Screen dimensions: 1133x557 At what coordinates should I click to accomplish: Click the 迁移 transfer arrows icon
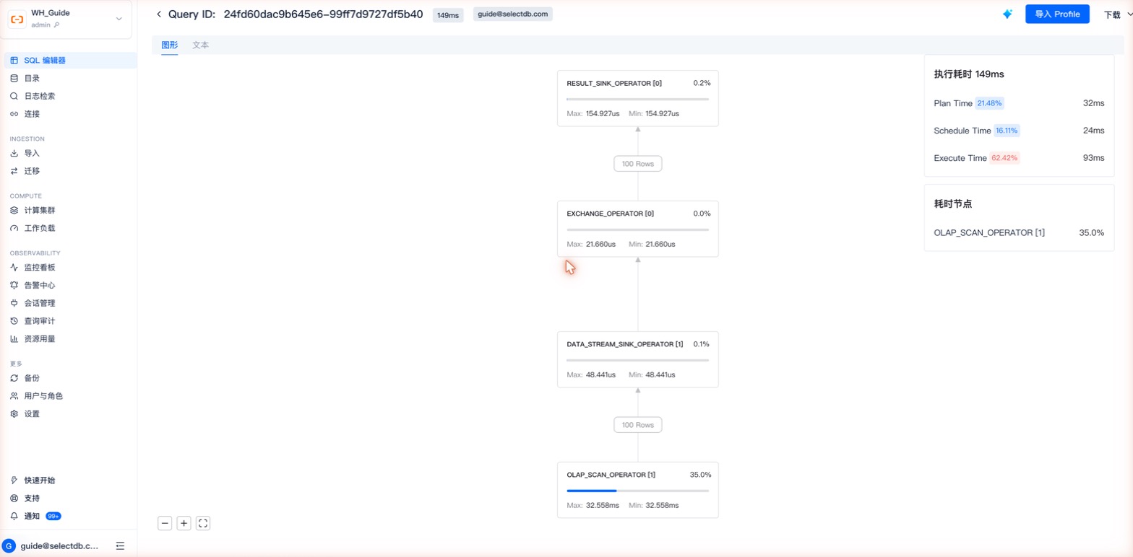14,171
